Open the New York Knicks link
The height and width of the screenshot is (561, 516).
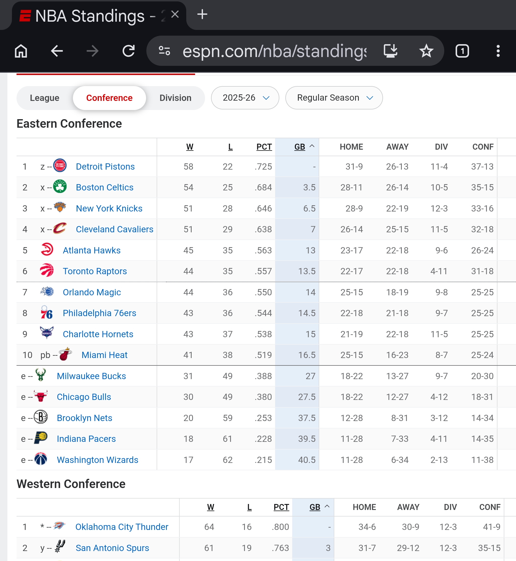(109, 208)
